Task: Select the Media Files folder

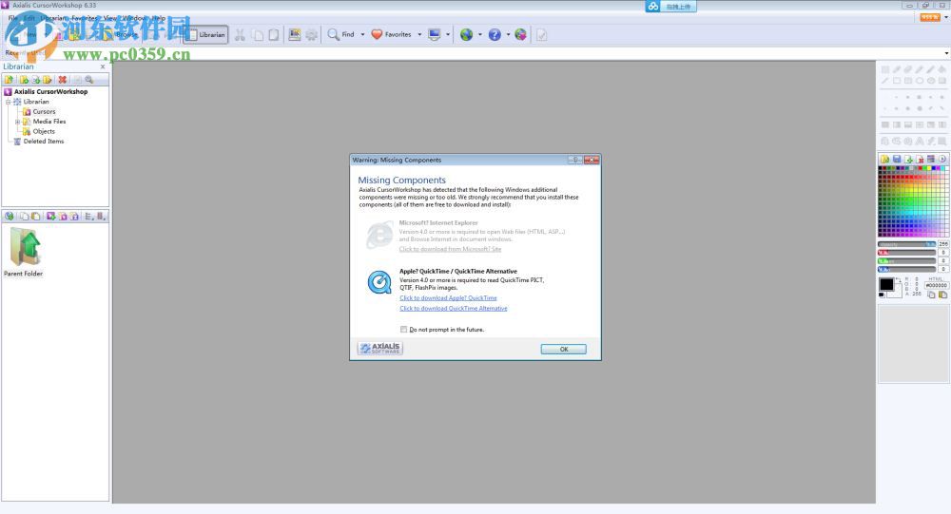Action: click(x=49, y=122)
